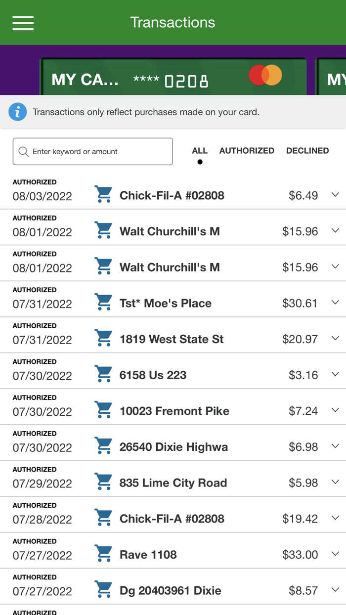Select the shopping cart icon for Chick-Fil-A #02808
346x615 pixels.
tap(103, 194)
